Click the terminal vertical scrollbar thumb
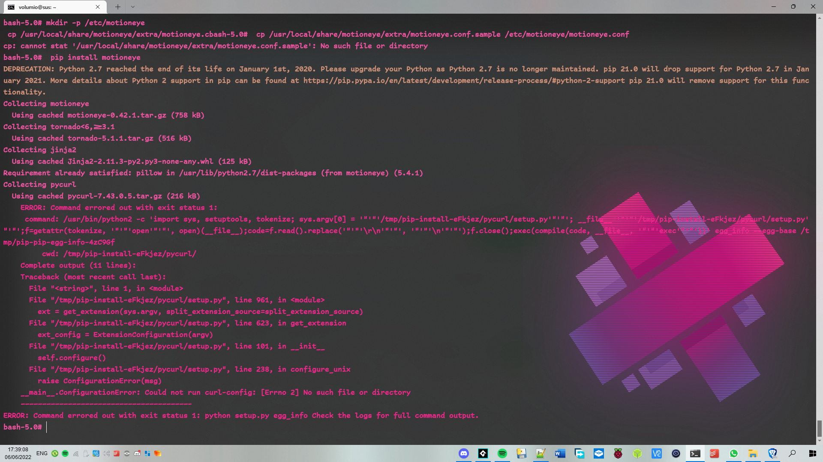The image size is (823, 462). point(819,428)
